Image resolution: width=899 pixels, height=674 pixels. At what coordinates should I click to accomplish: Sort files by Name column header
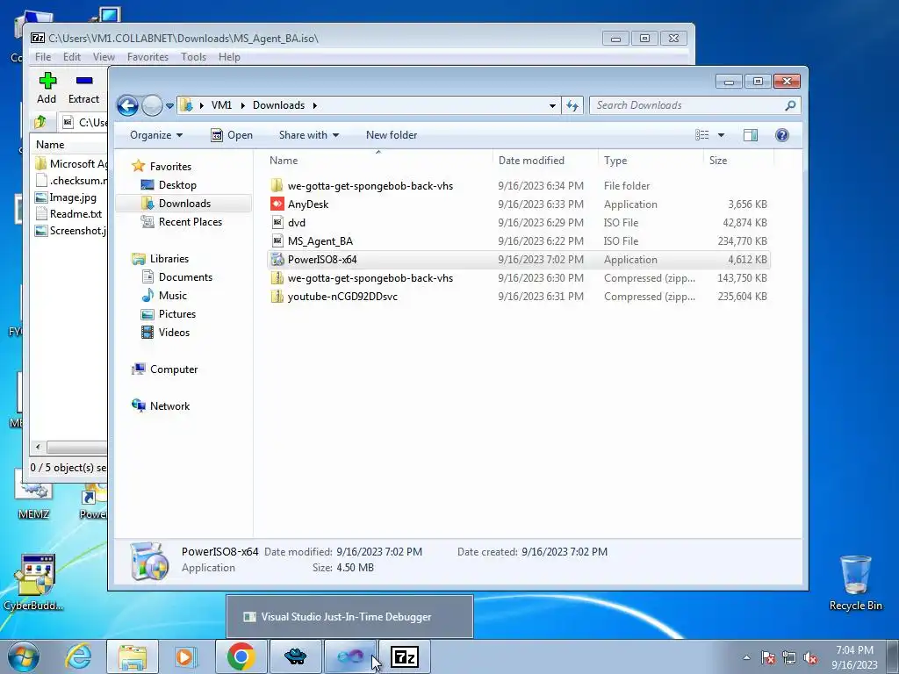point(378,161)
